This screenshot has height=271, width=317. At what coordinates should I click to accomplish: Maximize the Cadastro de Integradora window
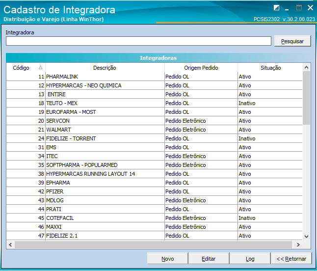299,8
